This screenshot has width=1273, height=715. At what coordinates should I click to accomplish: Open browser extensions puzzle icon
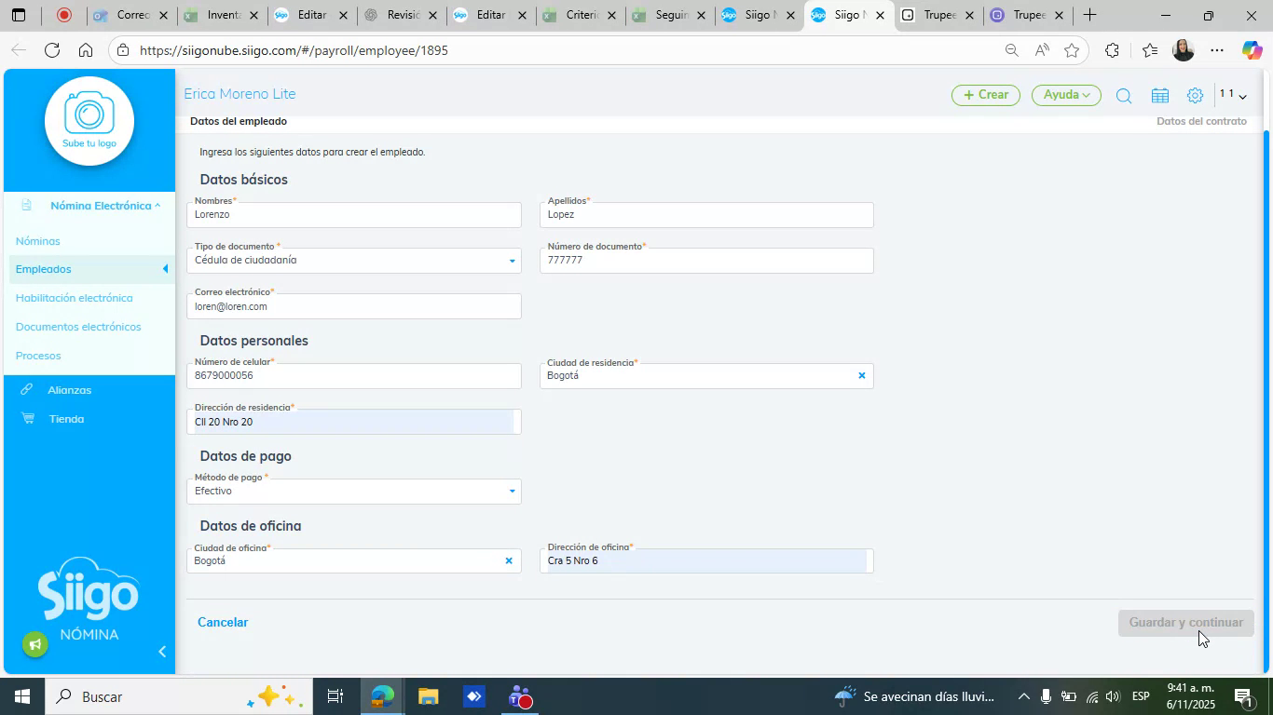click(x=1112, y=50)
